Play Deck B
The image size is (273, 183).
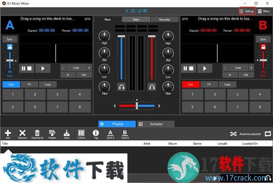[205, 68]
